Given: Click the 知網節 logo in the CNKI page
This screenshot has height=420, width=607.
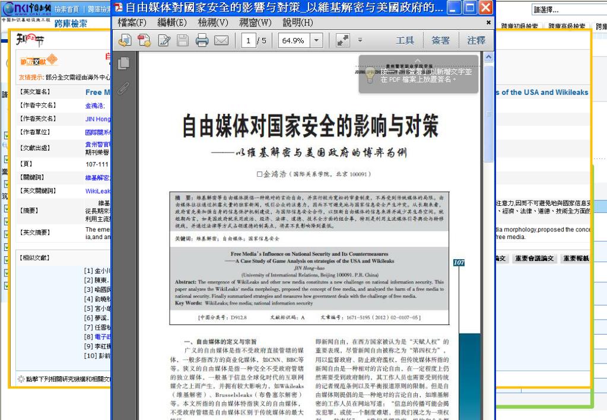Looking at the screenshot, I should 30,40.
